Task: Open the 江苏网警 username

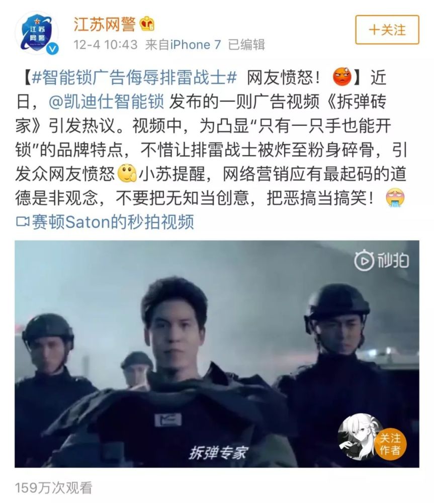Action: (105, 24)
